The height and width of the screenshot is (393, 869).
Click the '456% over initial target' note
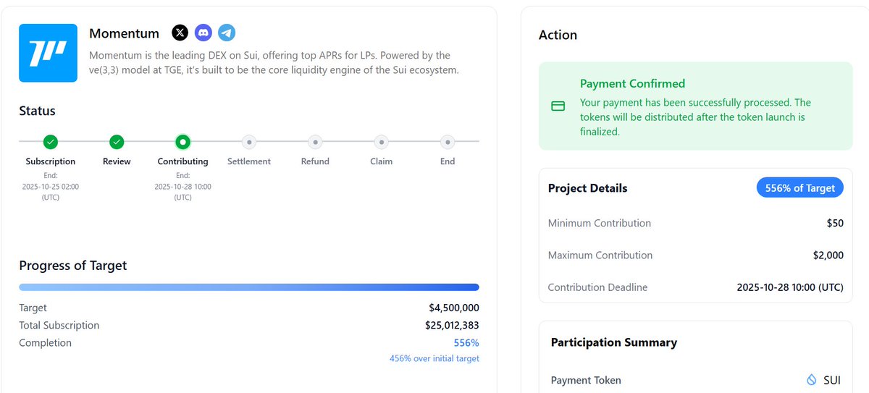pos(434,358)
